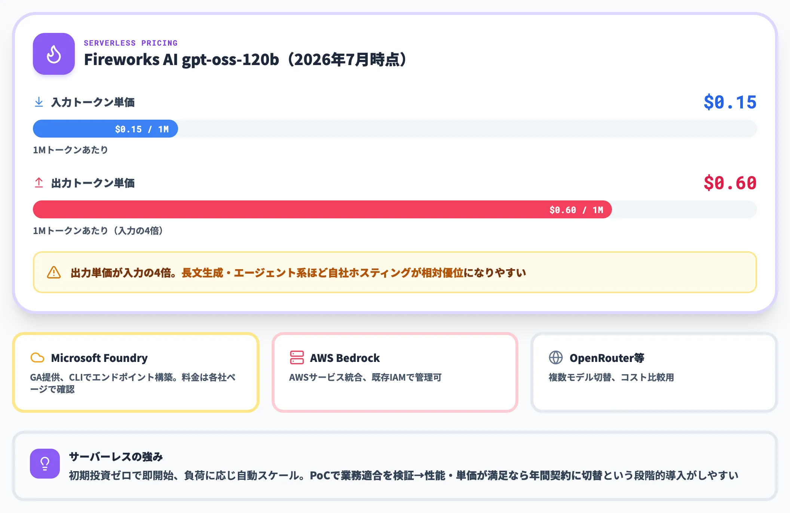The height and width of the screenshot is (513, 790).
Task: Click the Fireworks AI gpt-oss-120b heading
Action: 246,60
